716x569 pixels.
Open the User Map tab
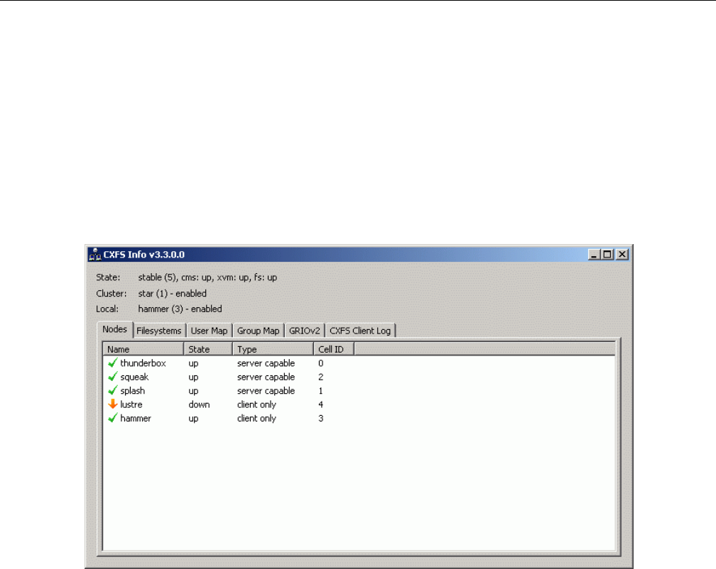(209, 331)
